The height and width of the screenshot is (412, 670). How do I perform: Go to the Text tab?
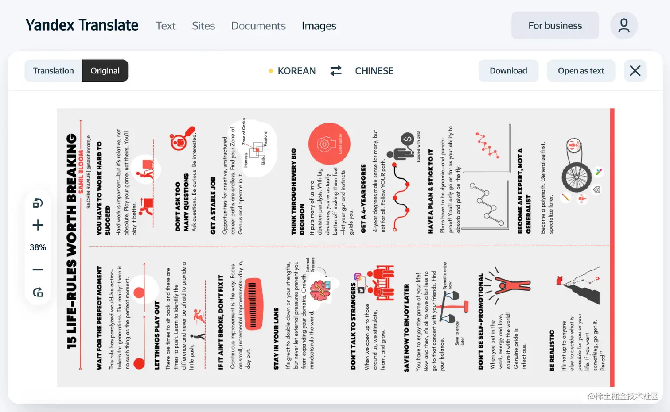click(166, 26)
